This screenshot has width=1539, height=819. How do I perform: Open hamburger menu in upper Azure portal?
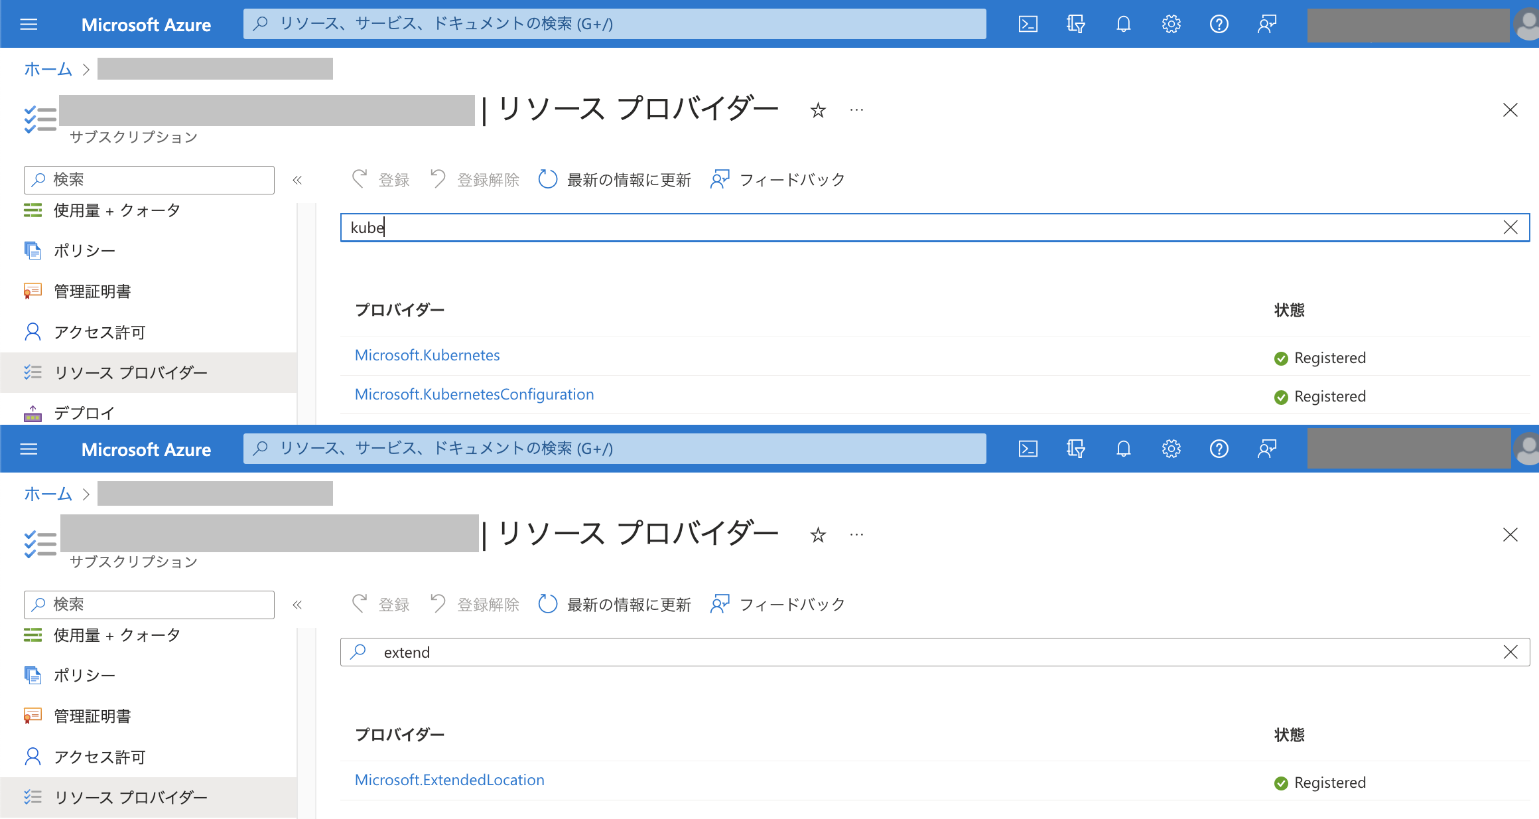[29, 25]
